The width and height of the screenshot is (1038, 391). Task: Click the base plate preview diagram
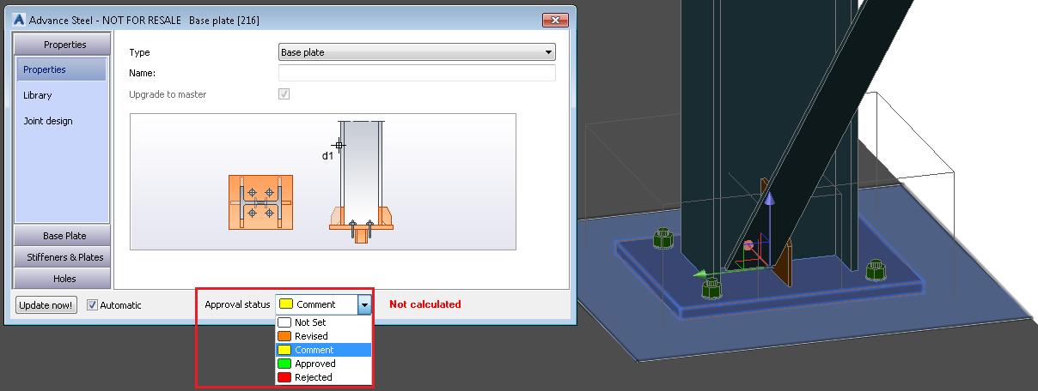[323, 182]
